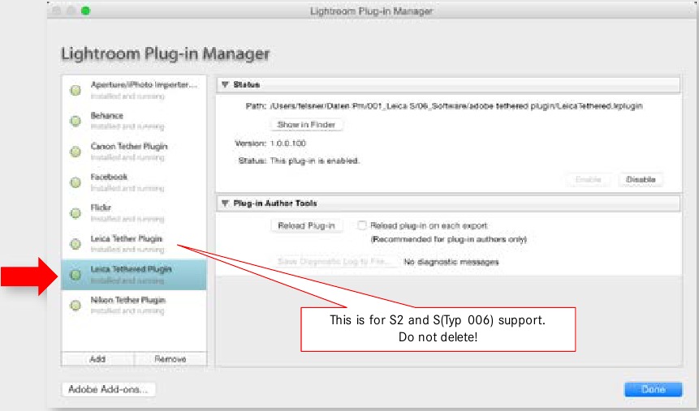Click green status dot beside Behance
Screen dimensions: 699x411
[x=76, y=121]
